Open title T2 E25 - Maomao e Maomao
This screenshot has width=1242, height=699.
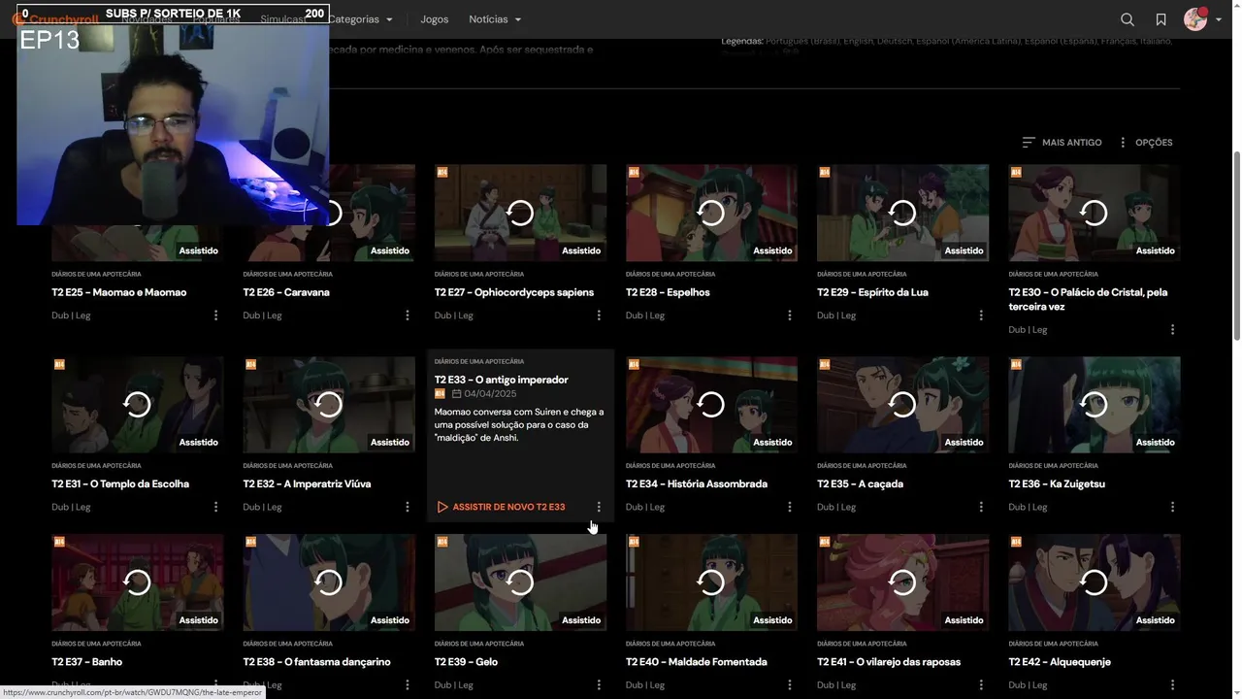tap(119, 292)
